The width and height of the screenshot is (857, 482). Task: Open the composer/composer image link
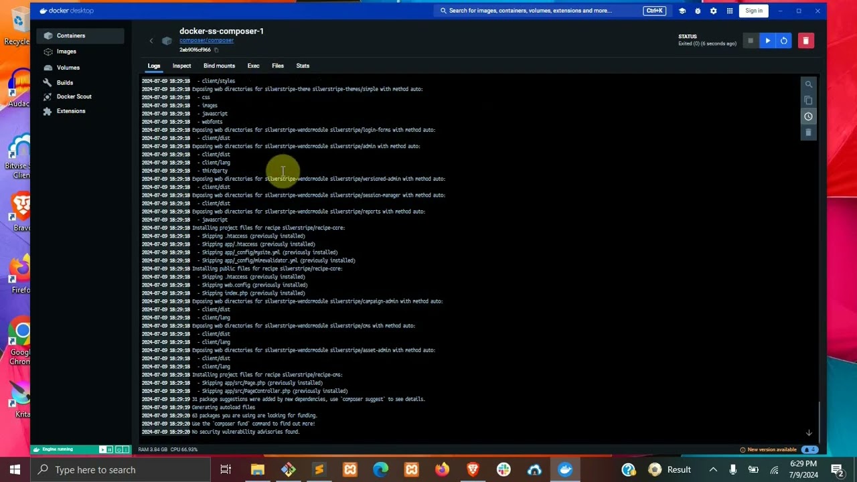point(206,40)
